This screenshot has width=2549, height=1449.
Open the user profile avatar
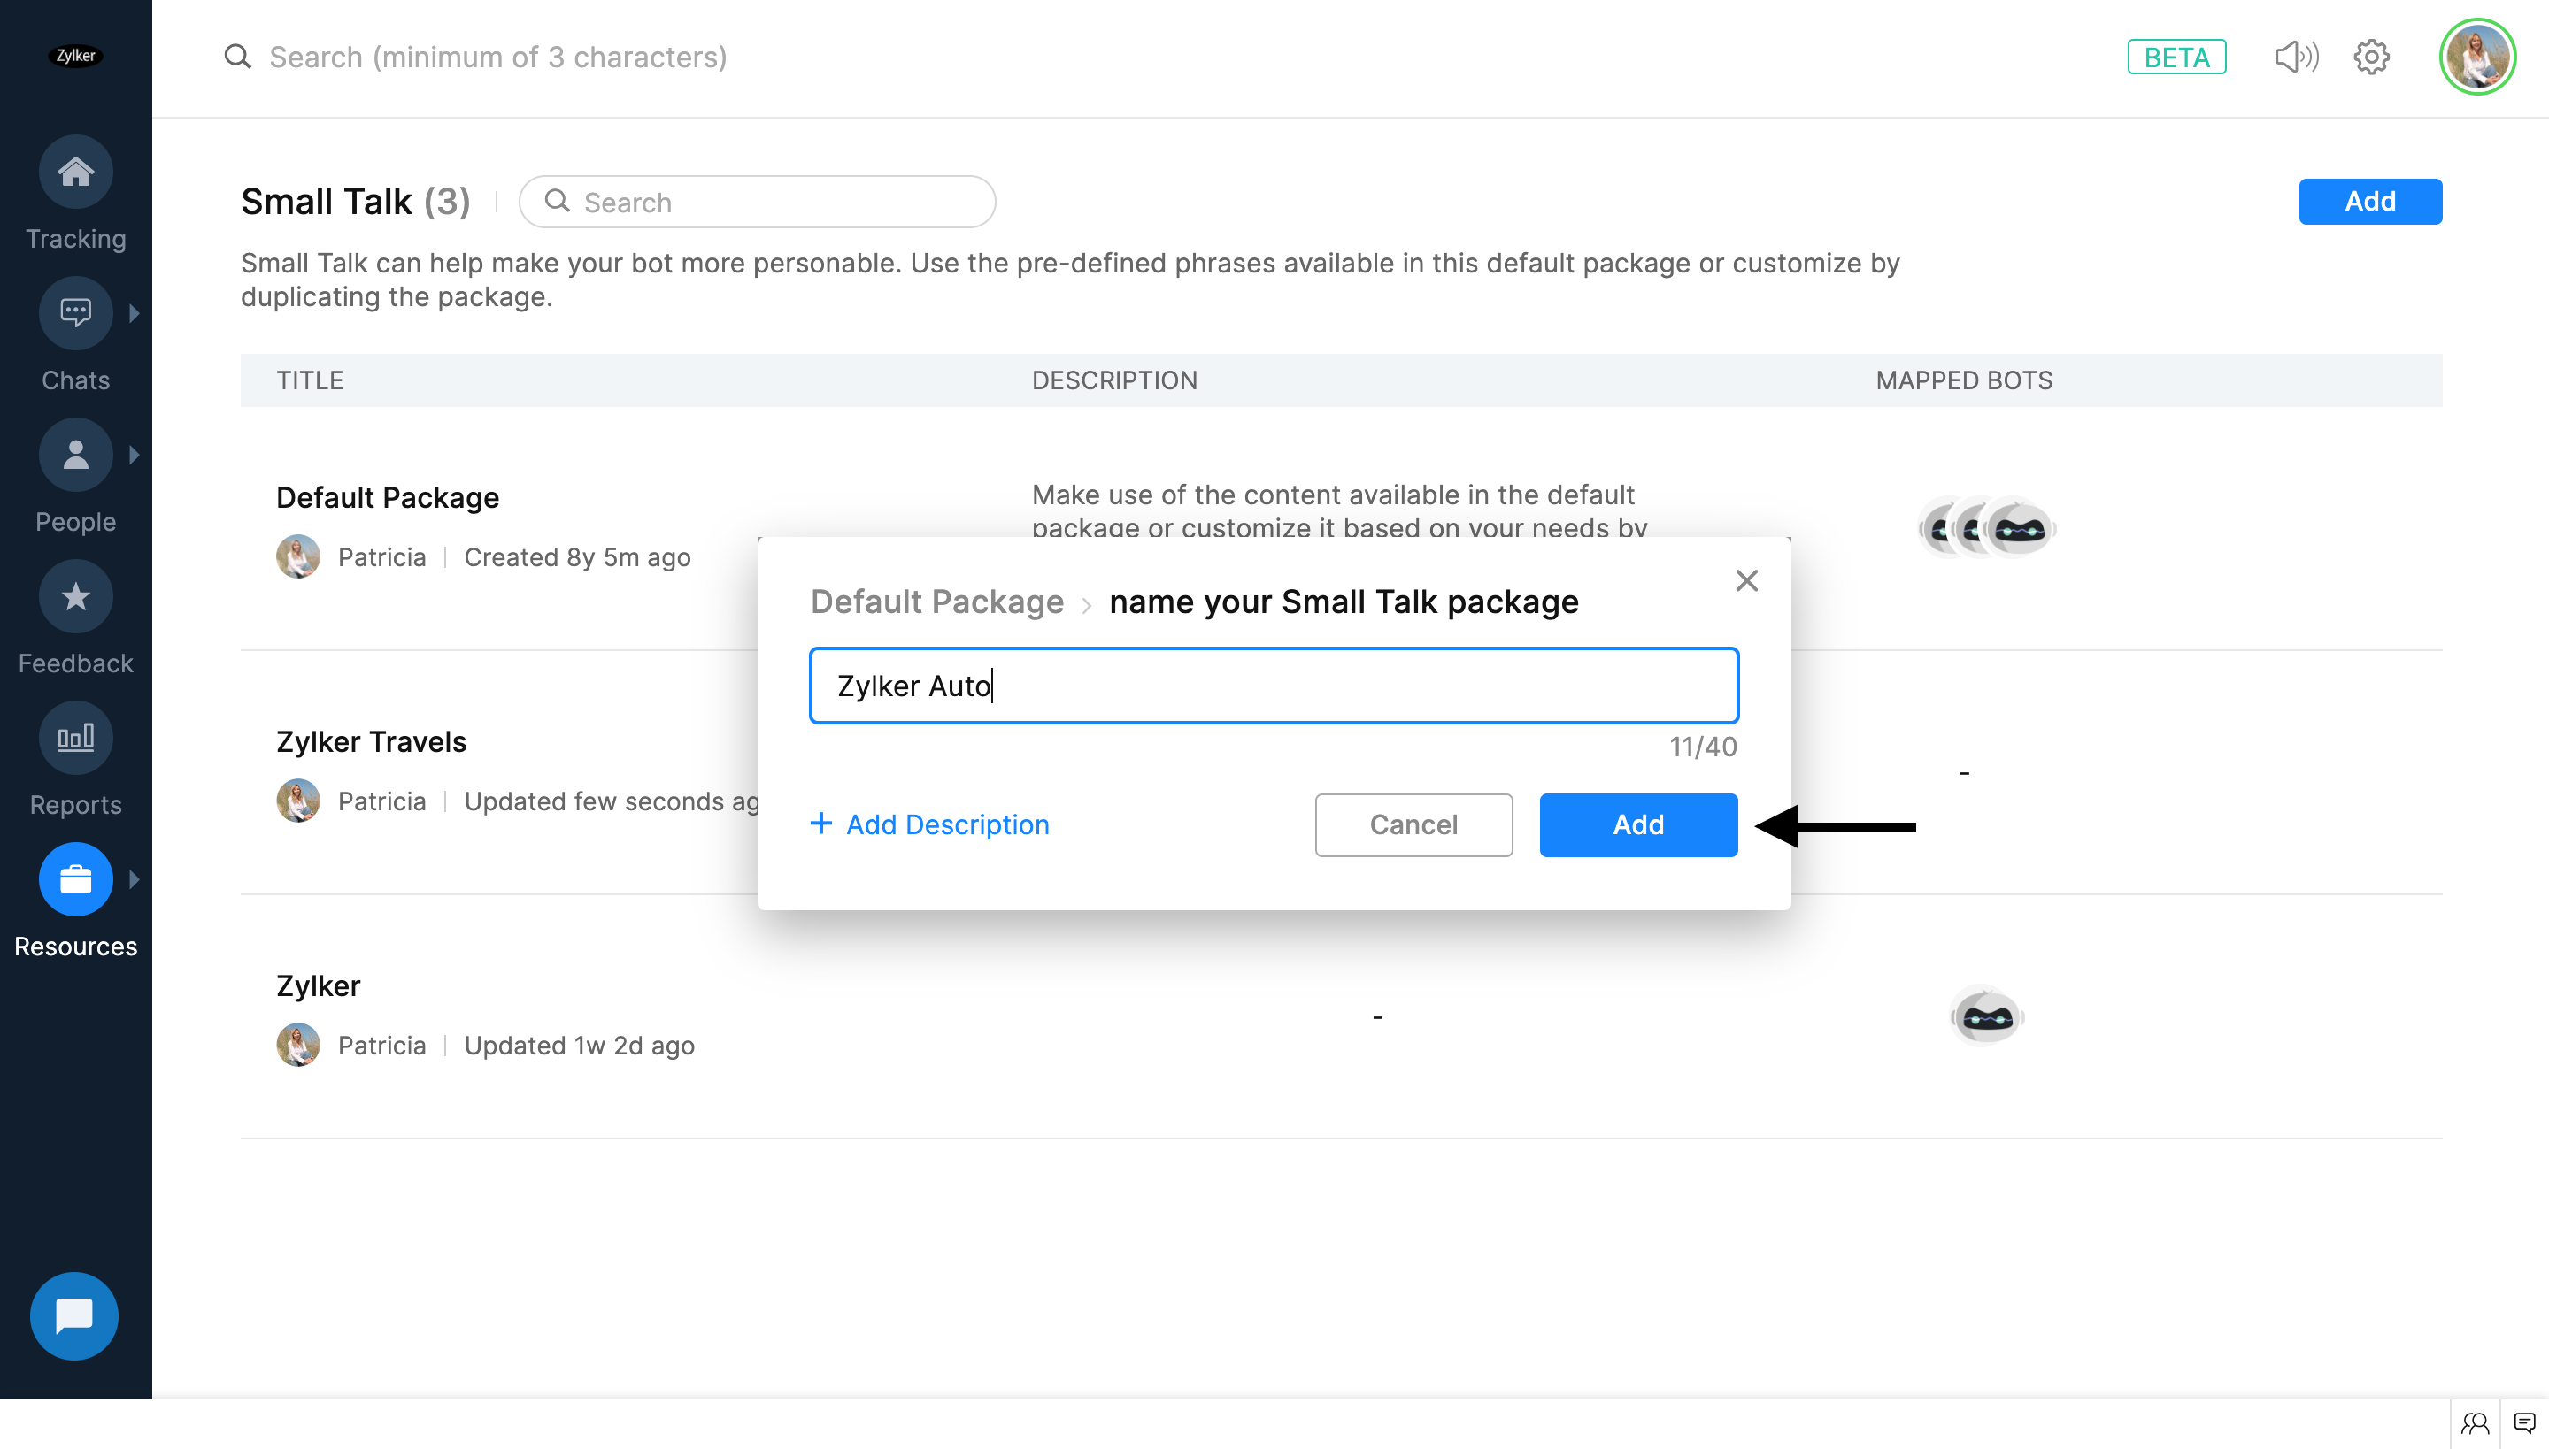[2477, 57]
